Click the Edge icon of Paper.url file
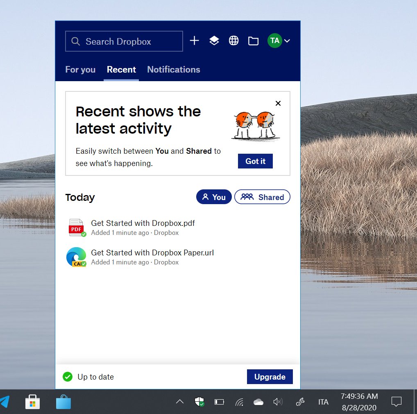417x414 pixels. [x=76, y=257]
